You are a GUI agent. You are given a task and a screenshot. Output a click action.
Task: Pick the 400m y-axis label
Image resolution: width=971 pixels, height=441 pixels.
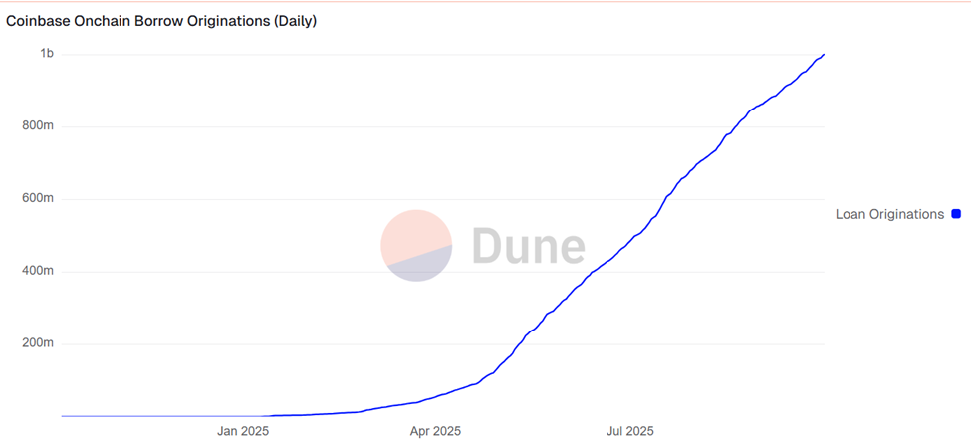[40, 272]
